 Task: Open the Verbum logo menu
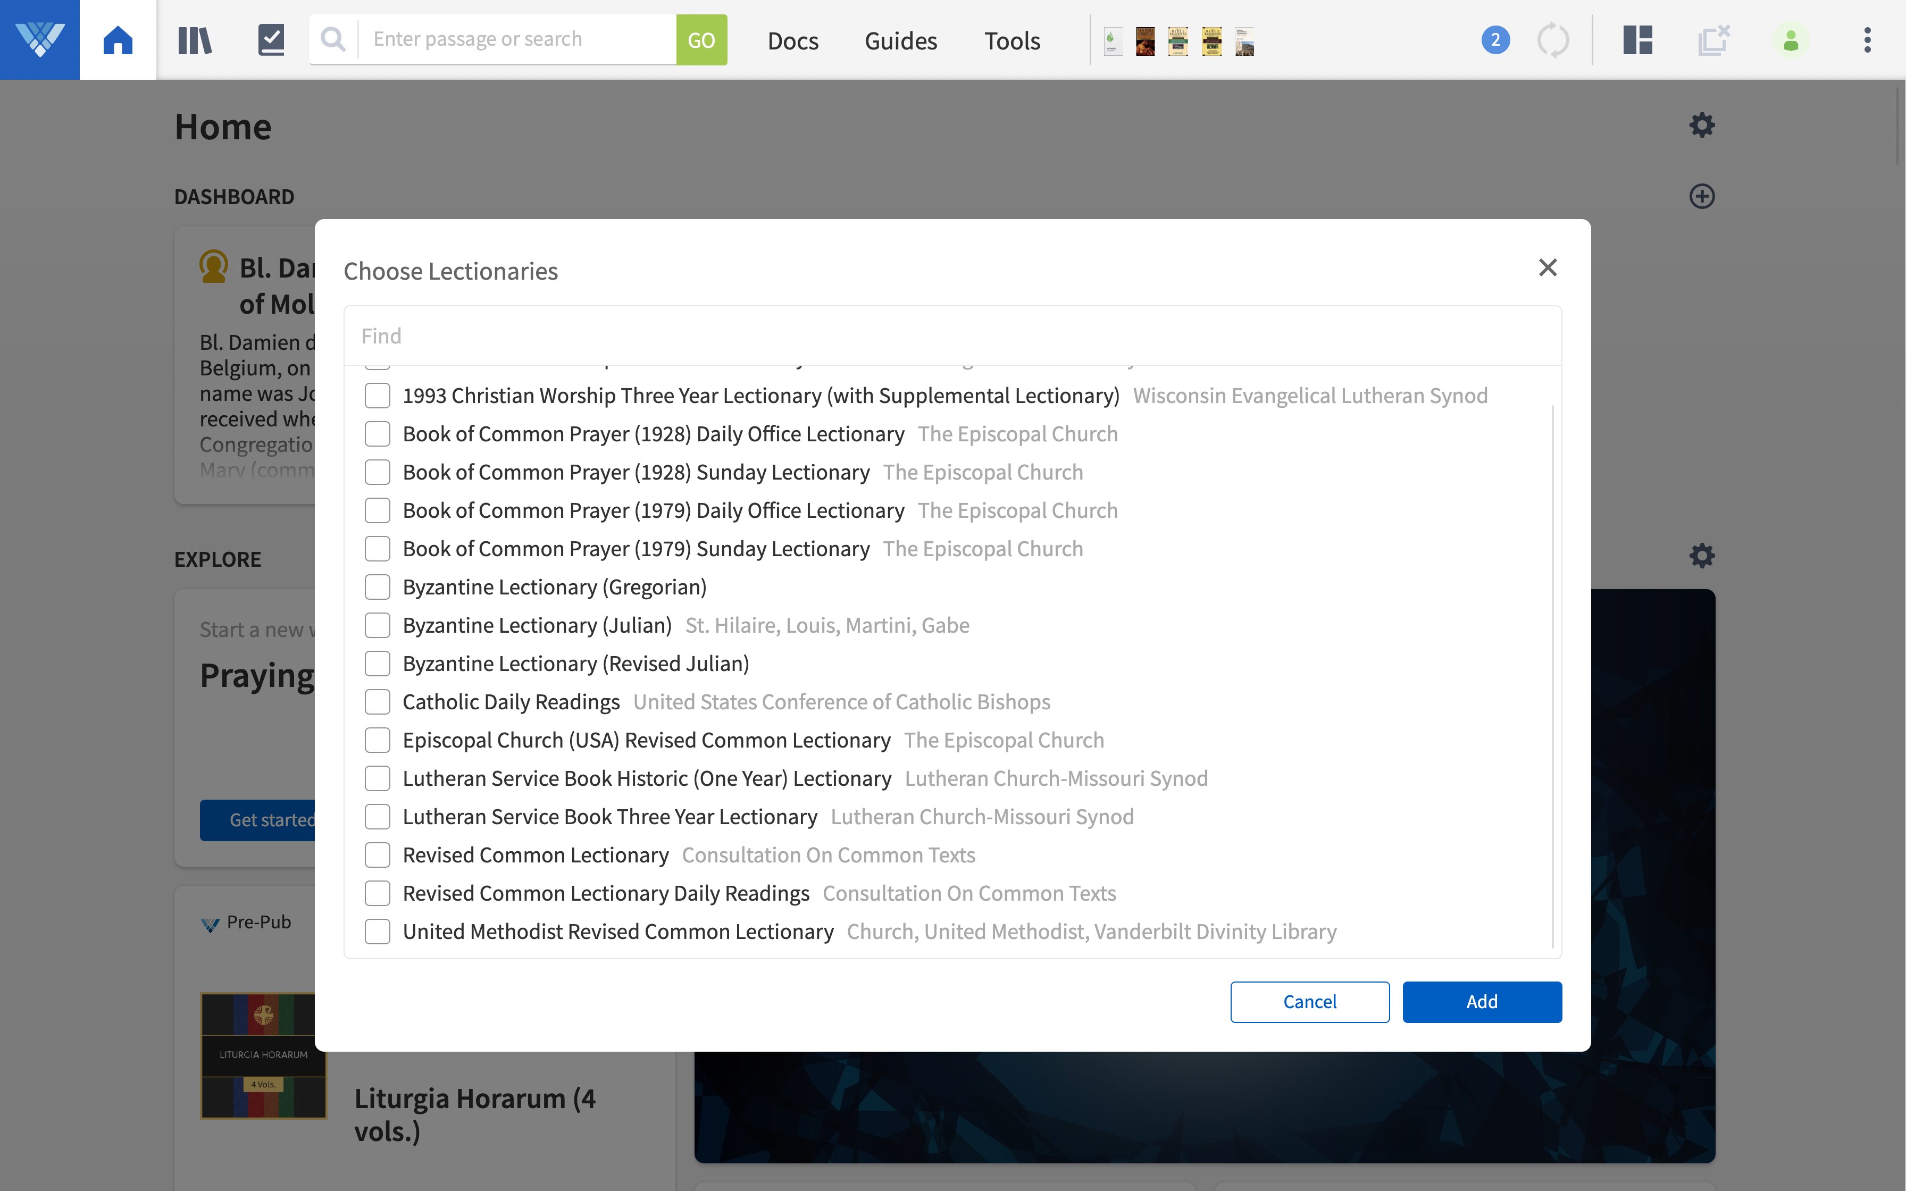click(39, 39)
